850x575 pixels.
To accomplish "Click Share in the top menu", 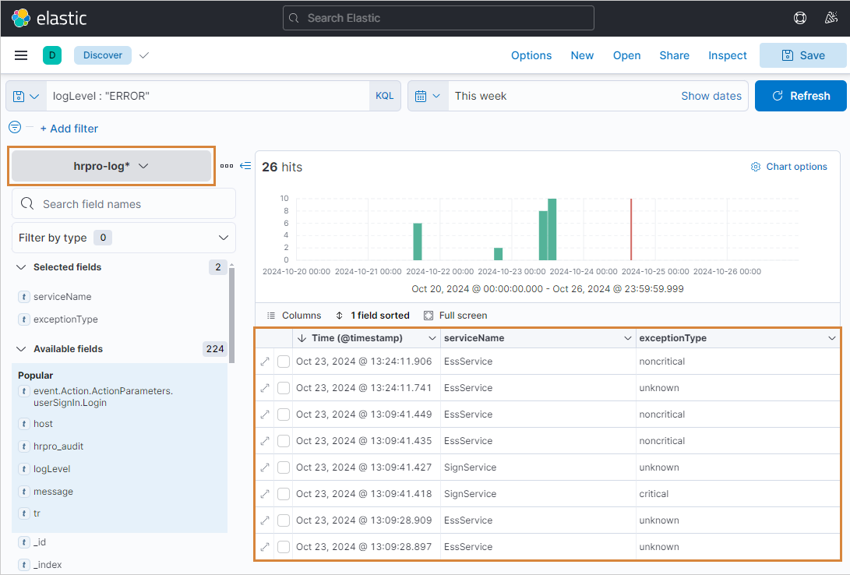I will click(x=675, y=55).
